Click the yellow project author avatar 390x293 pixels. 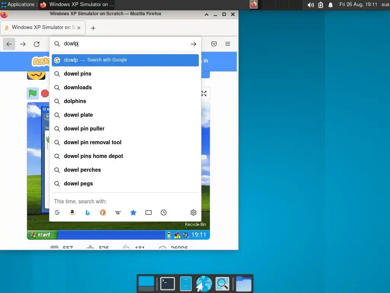pos(36,75)
